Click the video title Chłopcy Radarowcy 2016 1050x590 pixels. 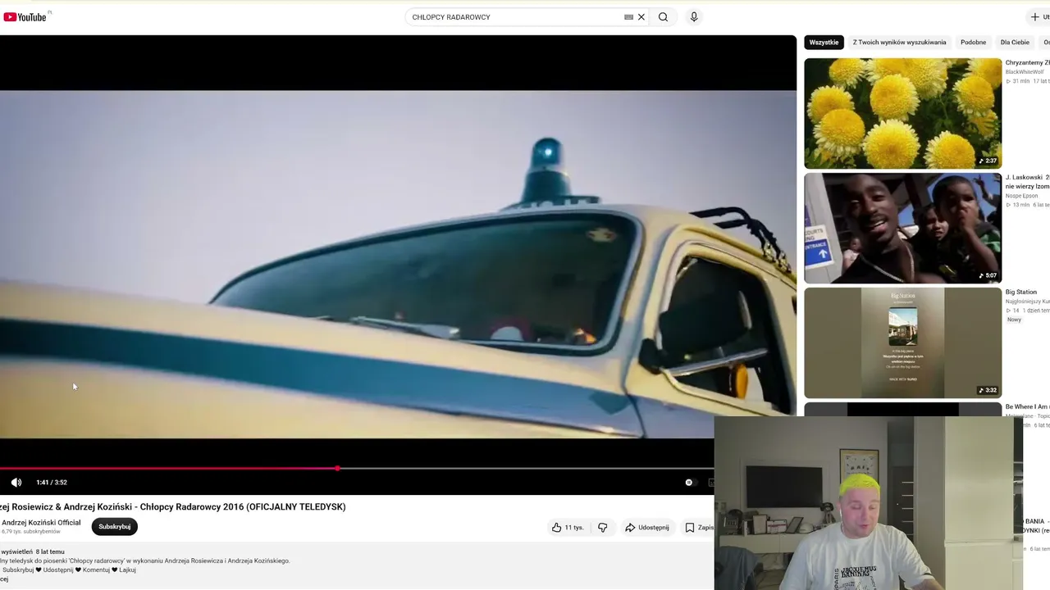(173, 507)
